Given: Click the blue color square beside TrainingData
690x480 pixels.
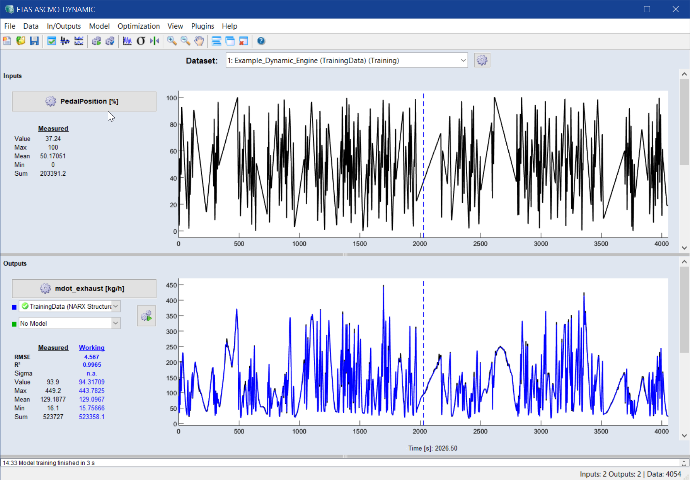Looking at the screenshot, I should [14, 307].
